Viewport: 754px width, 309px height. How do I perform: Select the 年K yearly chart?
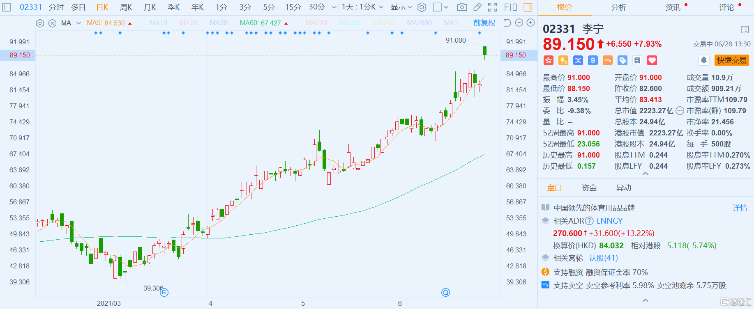[198, 7]
